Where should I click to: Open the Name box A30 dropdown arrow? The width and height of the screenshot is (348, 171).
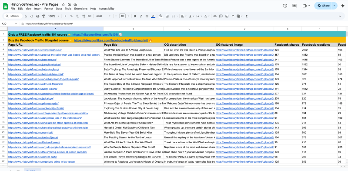click(x=16, y=24)
